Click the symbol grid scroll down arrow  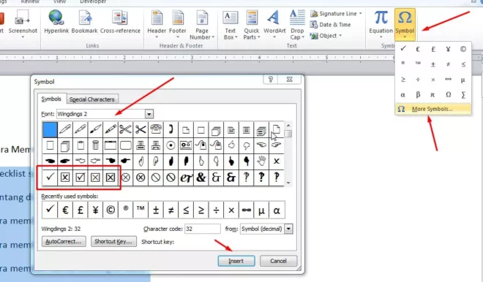(288, 183)
